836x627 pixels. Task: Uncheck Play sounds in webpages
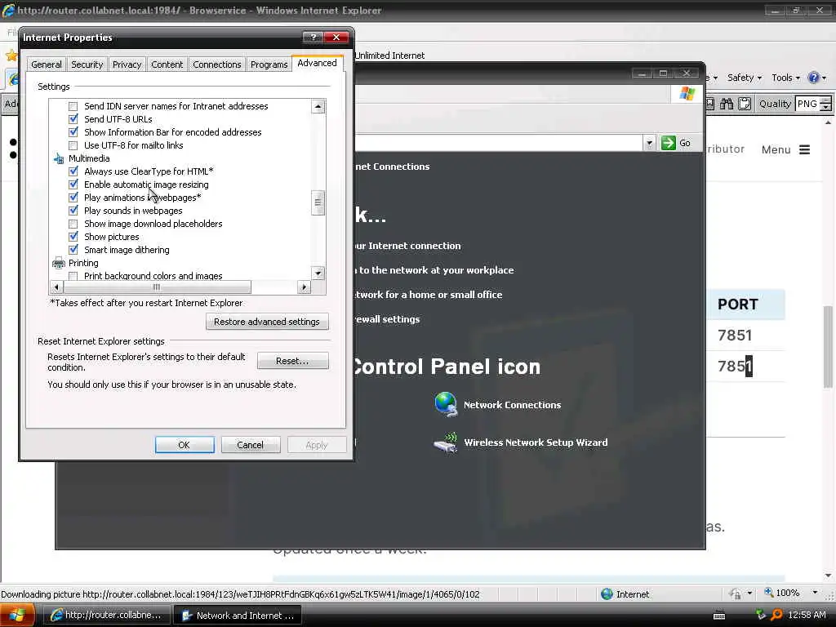point(73,211)
